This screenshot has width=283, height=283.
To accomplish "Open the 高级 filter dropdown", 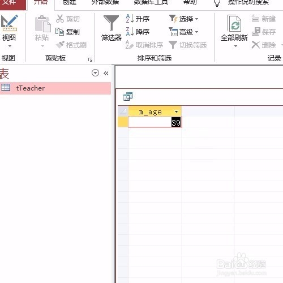I will pos(183,32).
